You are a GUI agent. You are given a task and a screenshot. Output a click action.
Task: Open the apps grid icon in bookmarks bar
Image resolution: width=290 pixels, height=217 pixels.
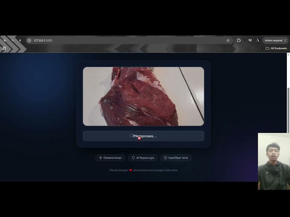[x=4, y=48]
